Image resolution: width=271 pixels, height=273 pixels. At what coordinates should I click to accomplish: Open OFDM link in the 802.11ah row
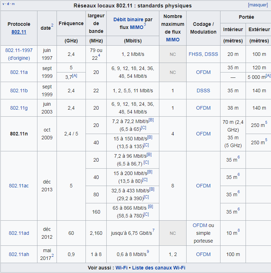[203, 254]
